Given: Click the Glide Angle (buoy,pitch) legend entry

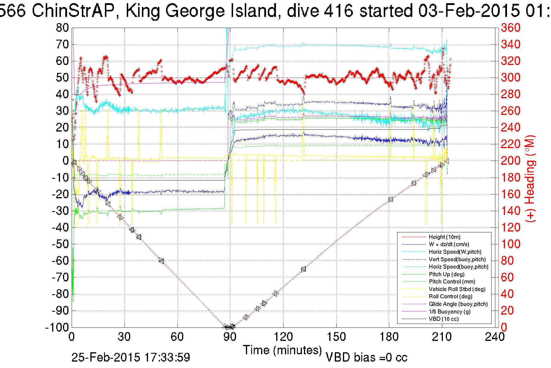Looking at the screenshot, I should (458, 304).
